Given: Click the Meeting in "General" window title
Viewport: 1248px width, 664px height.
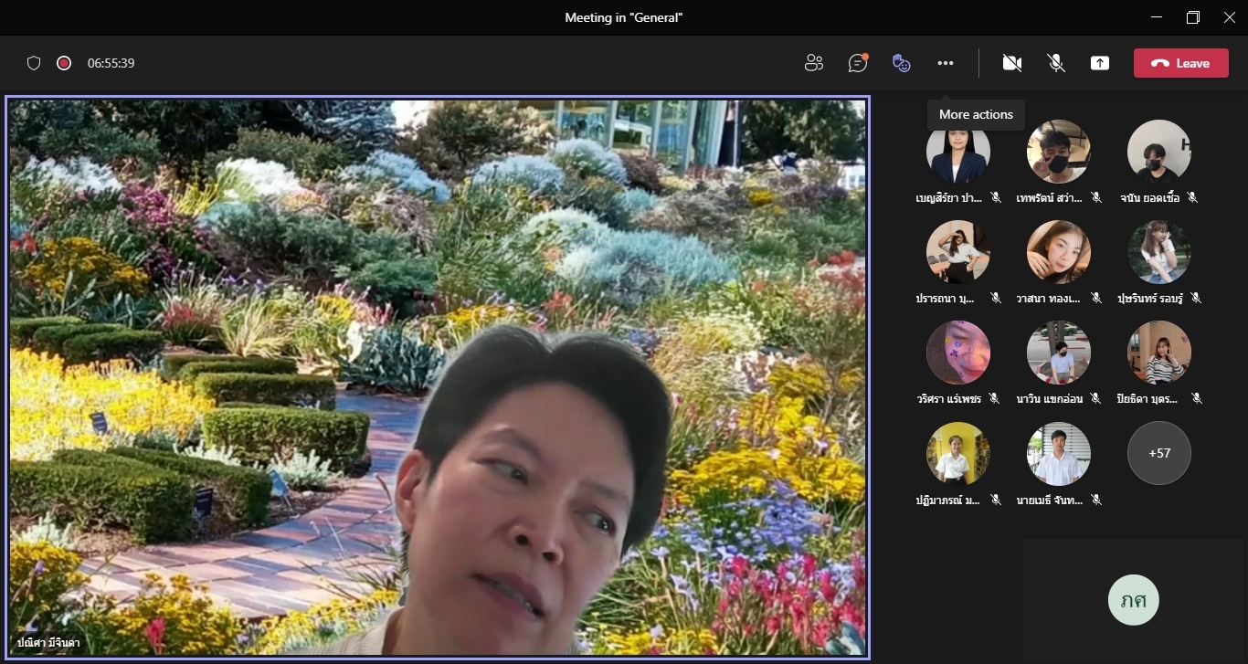Looking at the screenshot, I should 624,17.
